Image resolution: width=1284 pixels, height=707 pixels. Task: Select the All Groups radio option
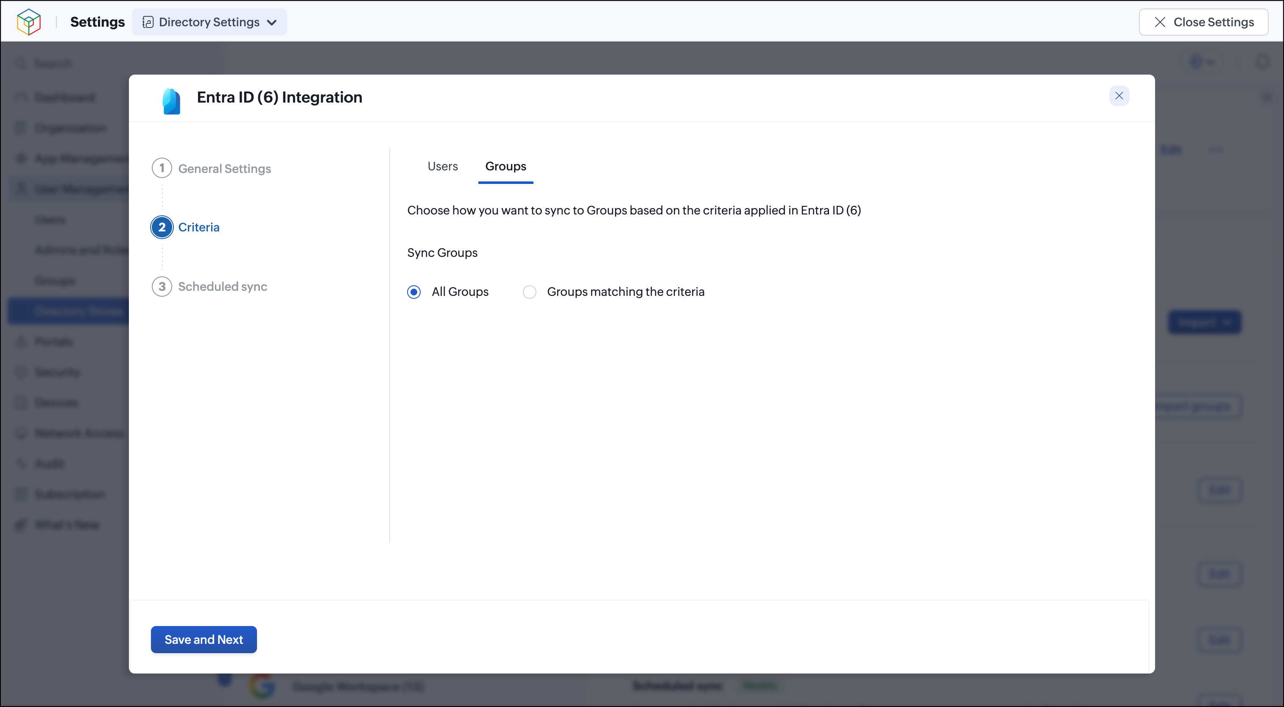(x=414, y=292)
